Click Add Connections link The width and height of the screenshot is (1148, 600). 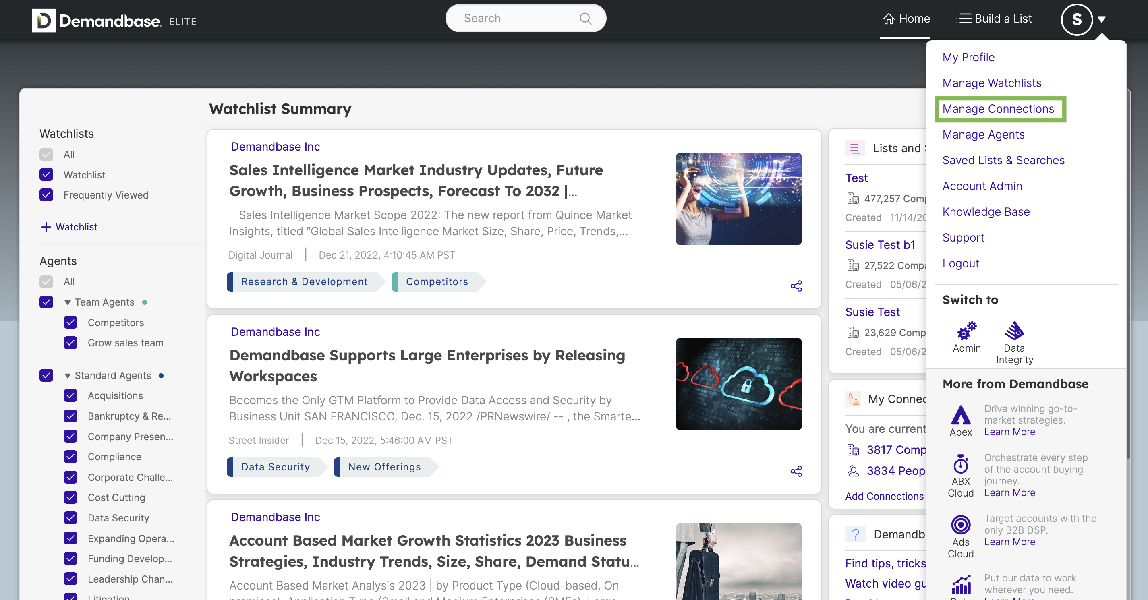(x=884, y=496)
